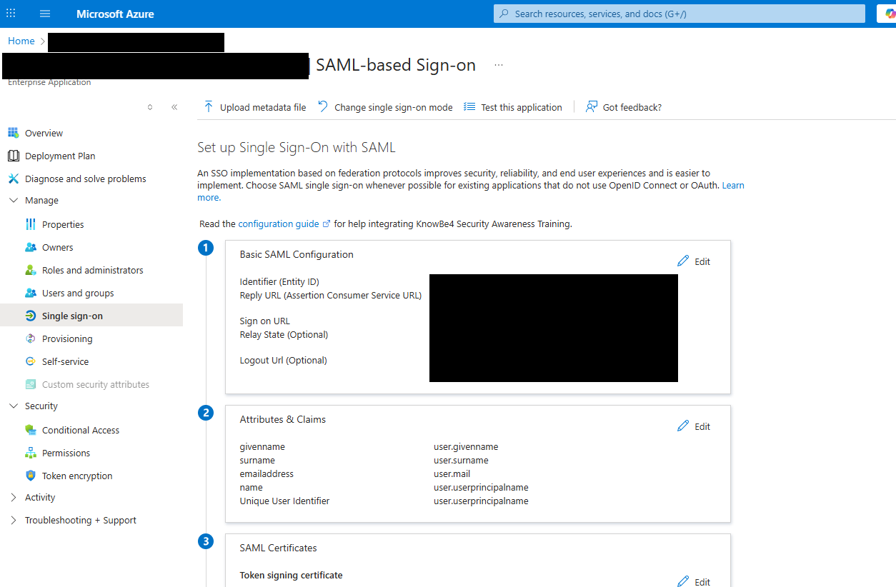Click the Custom security attributes icon

30,384
